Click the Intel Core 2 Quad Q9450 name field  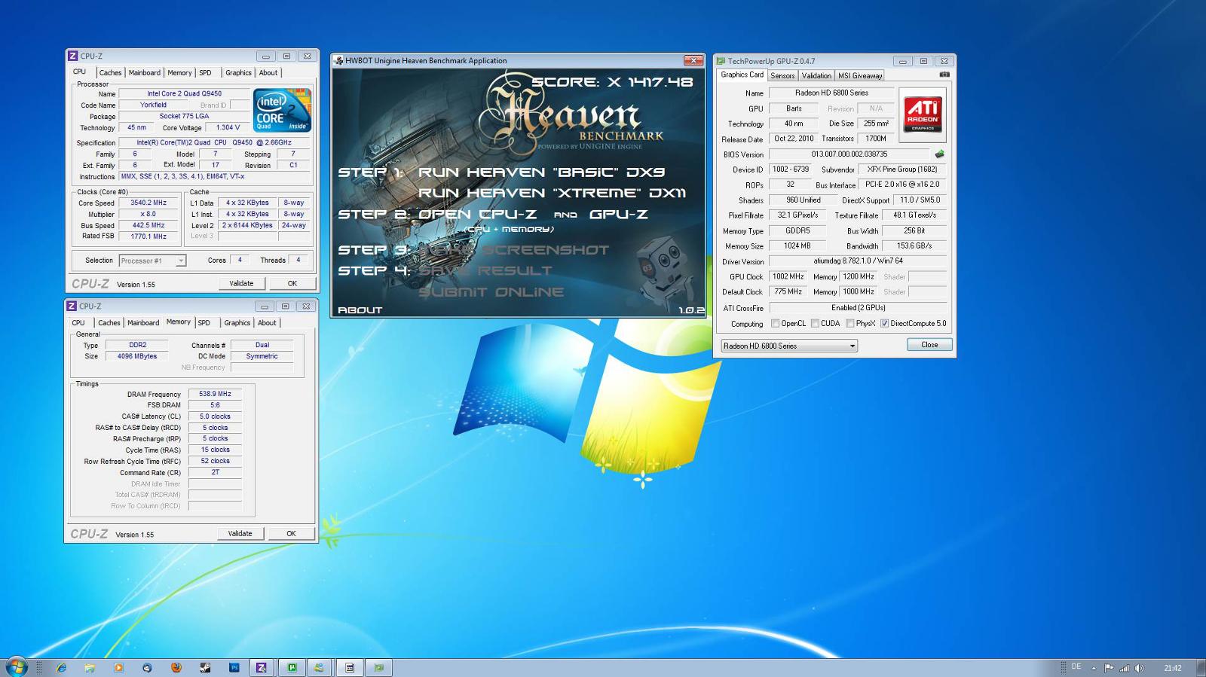tap(185, 94)
